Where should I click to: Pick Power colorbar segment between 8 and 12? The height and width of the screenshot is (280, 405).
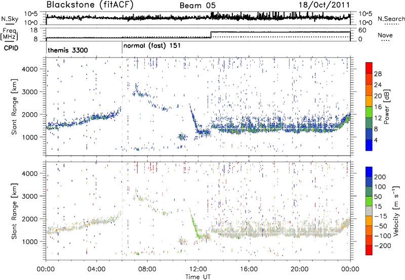click(369, 123)
